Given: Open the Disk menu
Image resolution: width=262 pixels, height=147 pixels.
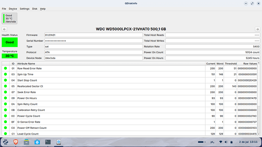Looking at the screenshot, I should pyautogui.click(x=35, y=9).
